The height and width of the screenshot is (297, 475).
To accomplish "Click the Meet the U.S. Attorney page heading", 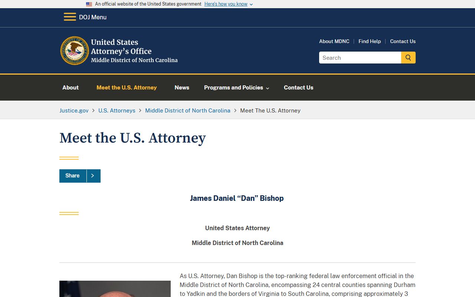I will pos(132,138).
